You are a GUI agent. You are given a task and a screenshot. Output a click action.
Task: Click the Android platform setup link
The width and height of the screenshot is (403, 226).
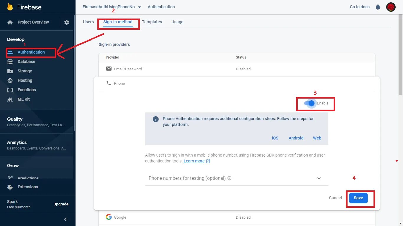(x=296, y=138)
